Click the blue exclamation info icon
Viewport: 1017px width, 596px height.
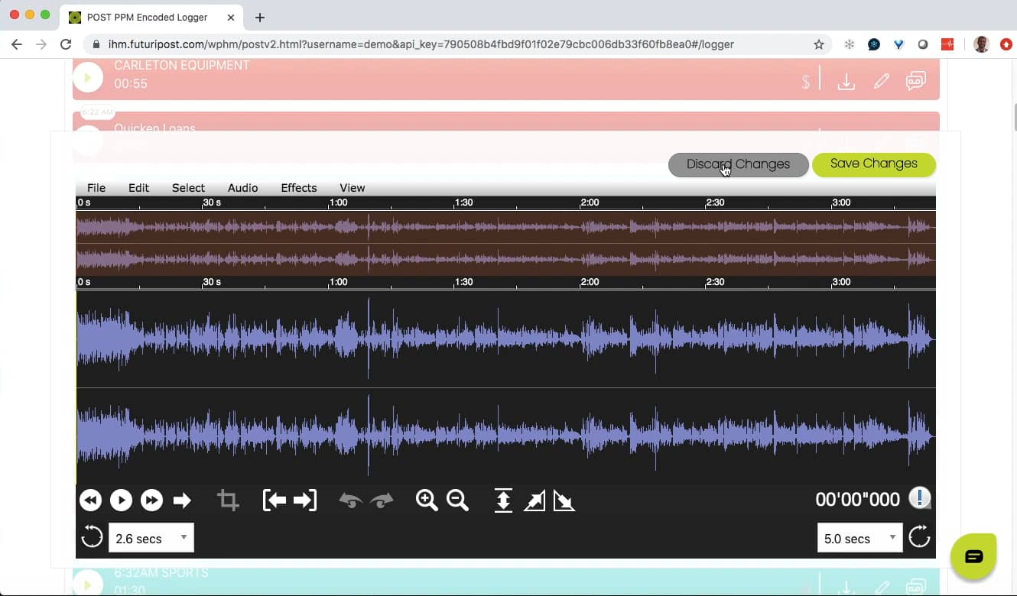[x=919, y=498]
